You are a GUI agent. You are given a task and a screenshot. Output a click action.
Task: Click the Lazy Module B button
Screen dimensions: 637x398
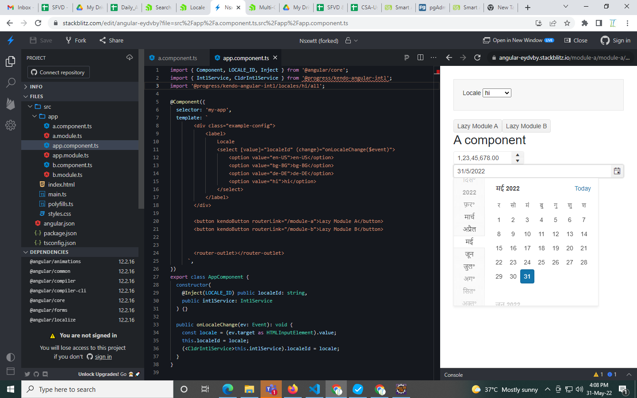point(526,126)
